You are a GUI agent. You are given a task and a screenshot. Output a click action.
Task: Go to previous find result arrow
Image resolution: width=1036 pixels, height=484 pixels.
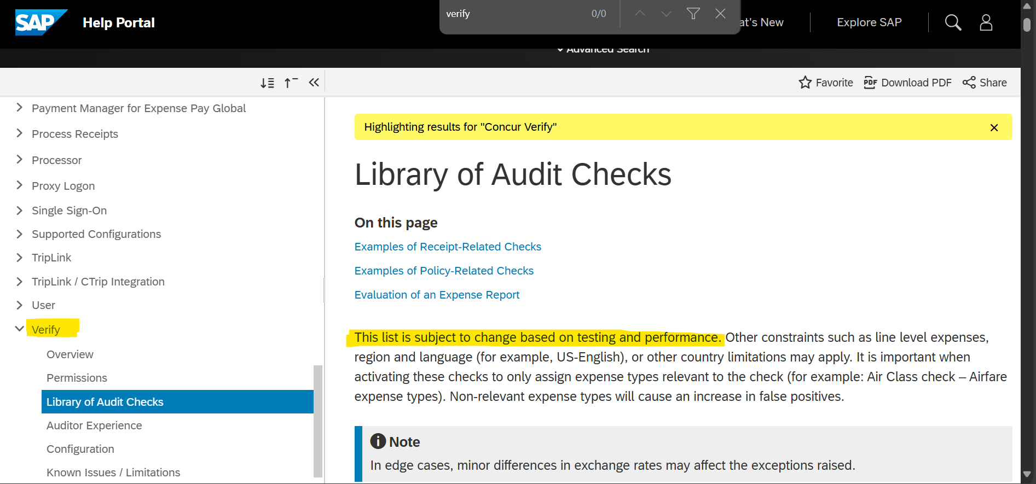(640, 14)
